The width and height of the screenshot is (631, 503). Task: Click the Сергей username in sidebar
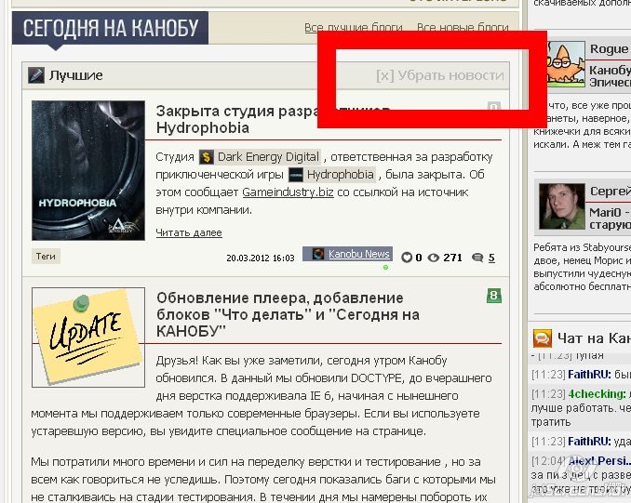click(x=611, y=191)
